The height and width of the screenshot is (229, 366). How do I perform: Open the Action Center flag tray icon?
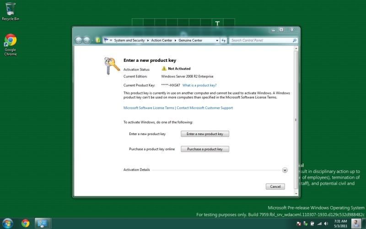(x=299, y=224)
